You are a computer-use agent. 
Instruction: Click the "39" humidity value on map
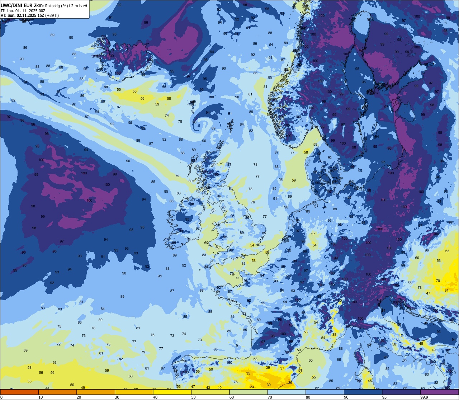tap(268, 368)
